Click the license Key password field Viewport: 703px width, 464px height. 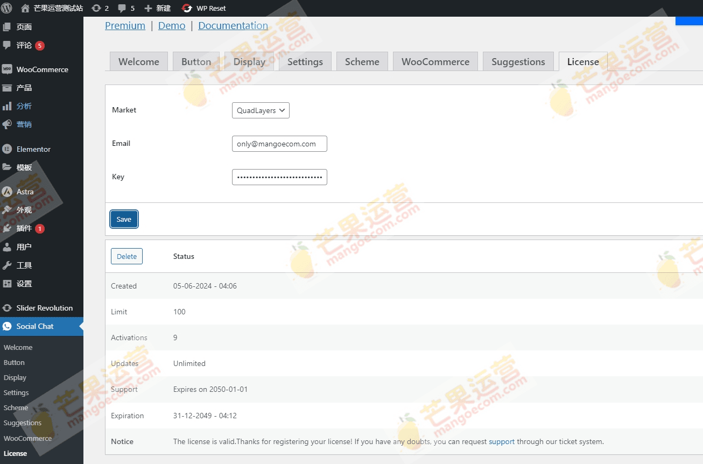click(x=279, y=177)
